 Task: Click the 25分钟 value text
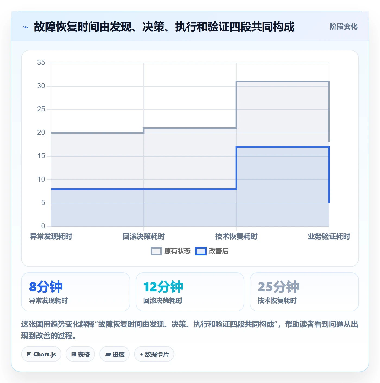[x=278, y=287]
